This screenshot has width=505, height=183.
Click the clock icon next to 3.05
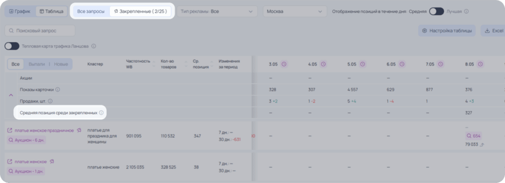(x=284, y=64)
